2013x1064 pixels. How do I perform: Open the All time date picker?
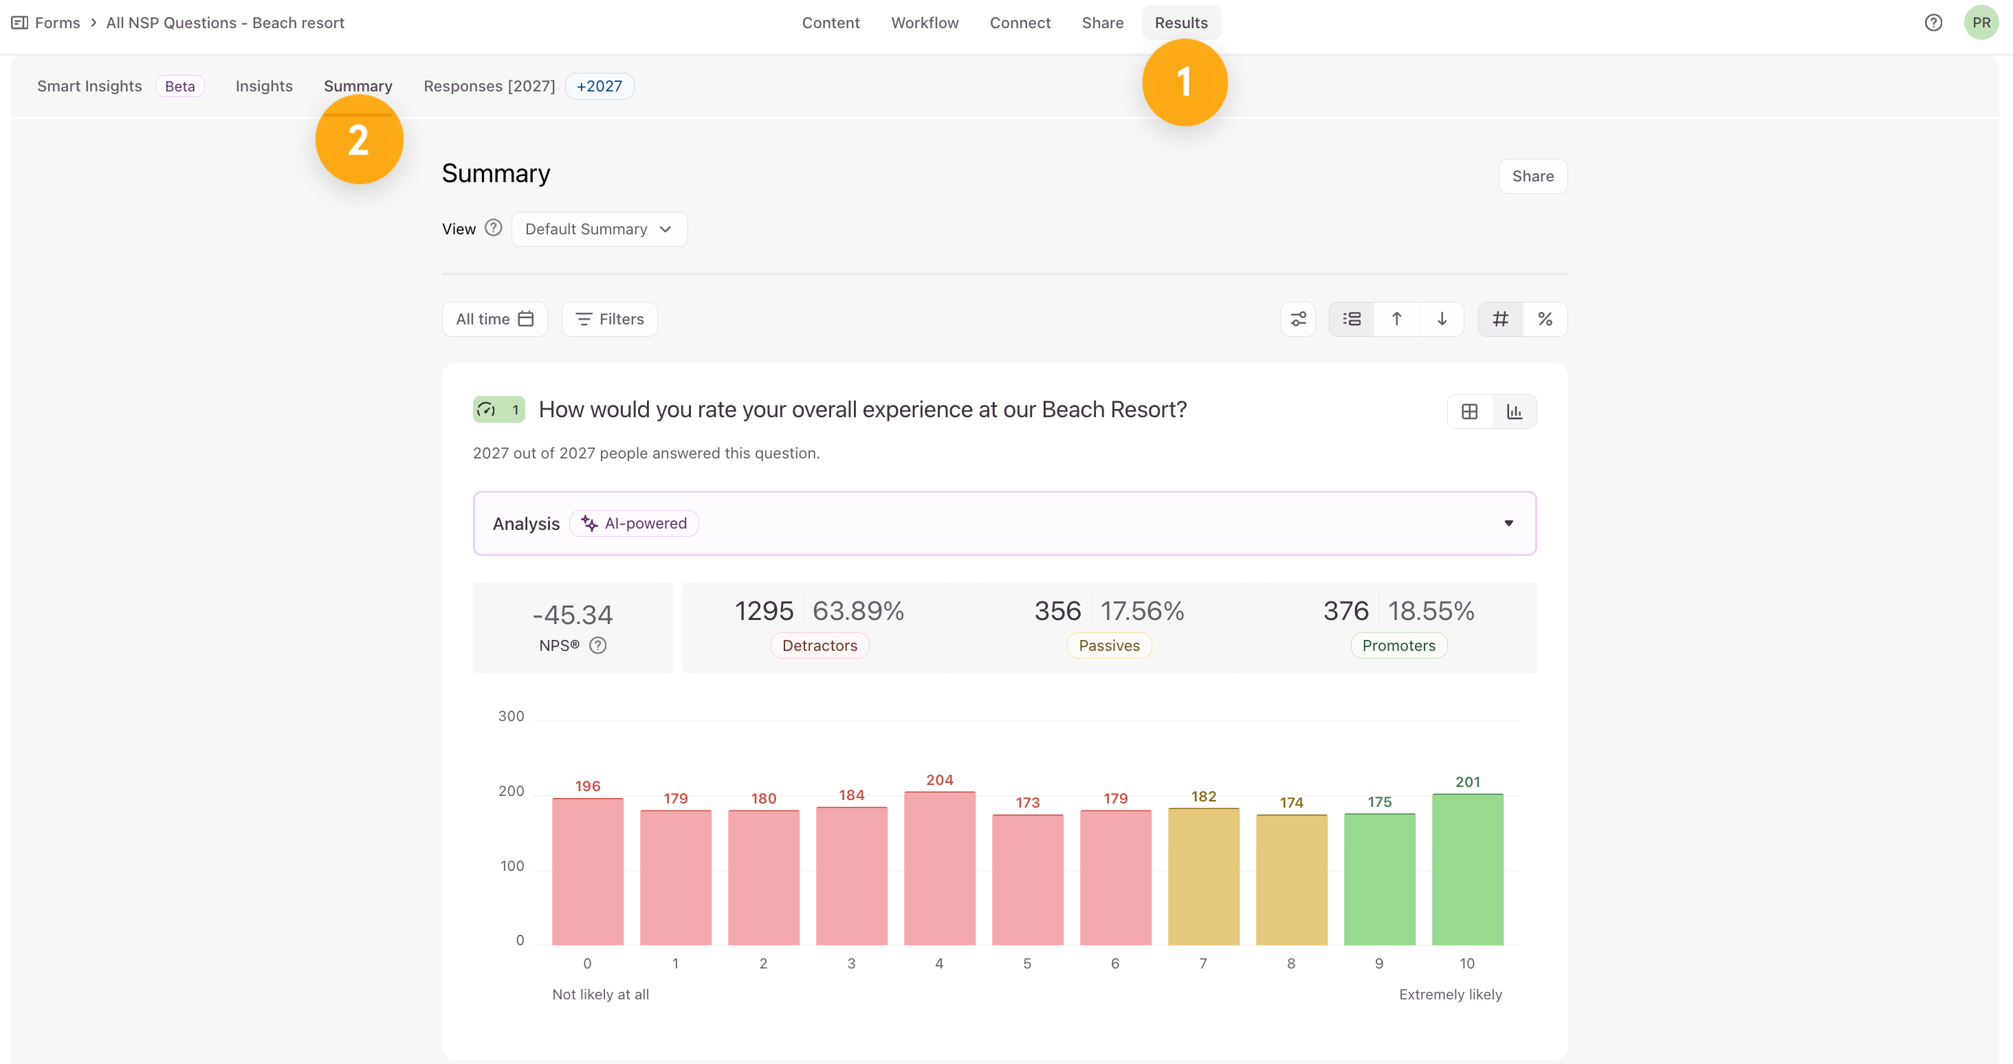pos(494,319)
